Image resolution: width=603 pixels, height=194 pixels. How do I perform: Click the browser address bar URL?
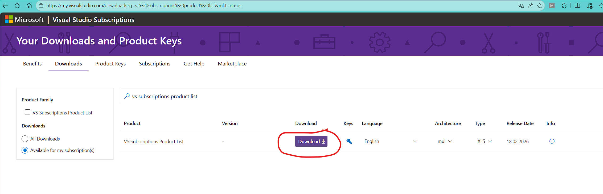[x=144, y=6]
